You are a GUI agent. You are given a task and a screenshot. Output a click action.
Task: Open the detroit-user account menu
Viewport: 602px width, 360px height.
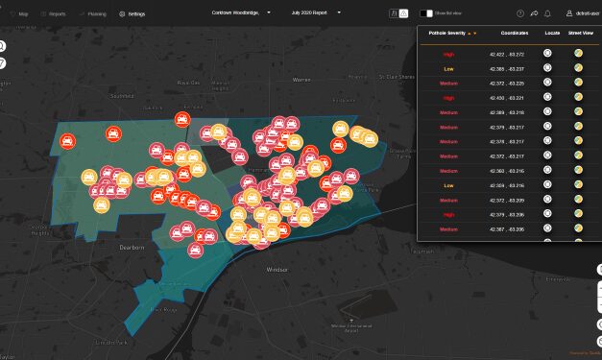(x=583, y=13)
